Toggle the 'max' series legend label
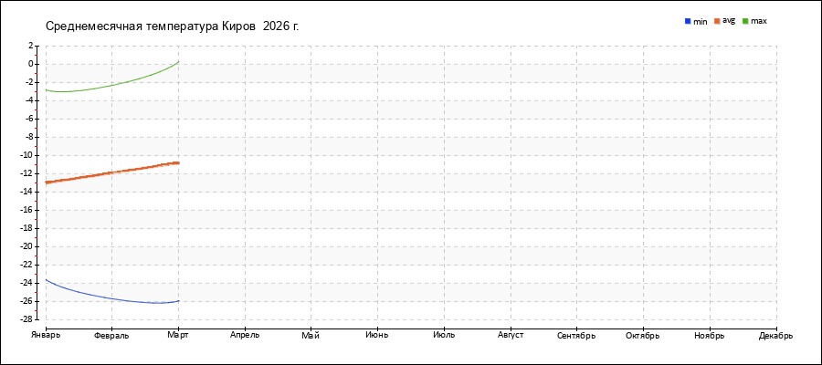822x365 pixels. point(759,21)
